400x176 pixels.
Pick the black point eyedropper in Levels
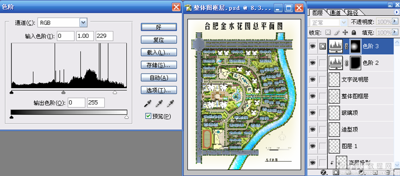[x=147, y=103]
